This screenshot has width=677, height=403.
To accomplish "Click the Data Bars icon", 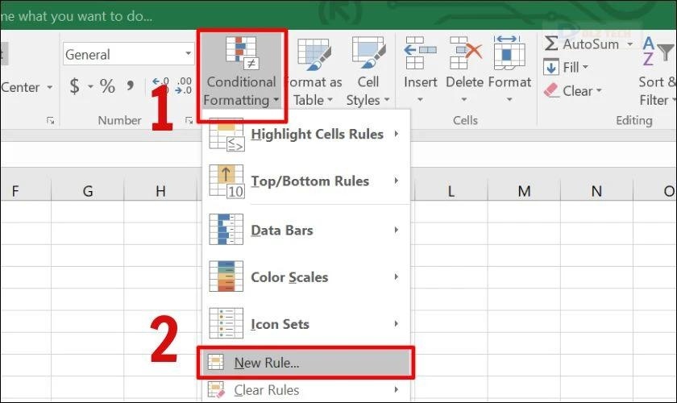I will [226, 230].
